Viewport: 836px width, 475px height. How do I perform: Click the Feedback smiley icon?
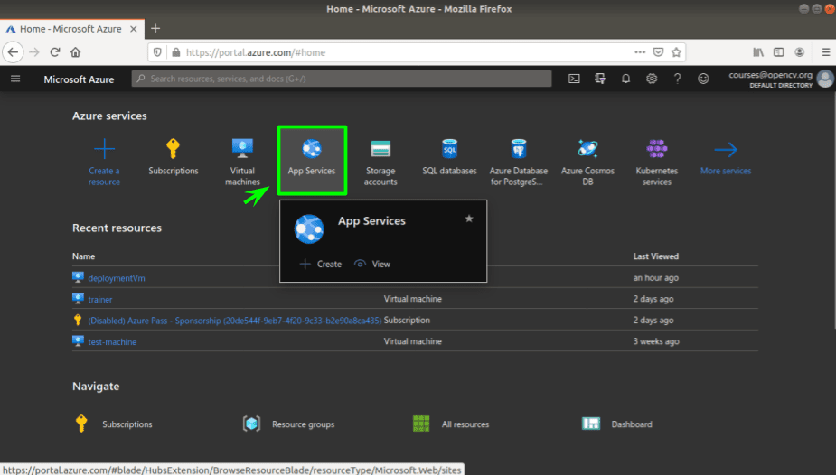[703, 79]
